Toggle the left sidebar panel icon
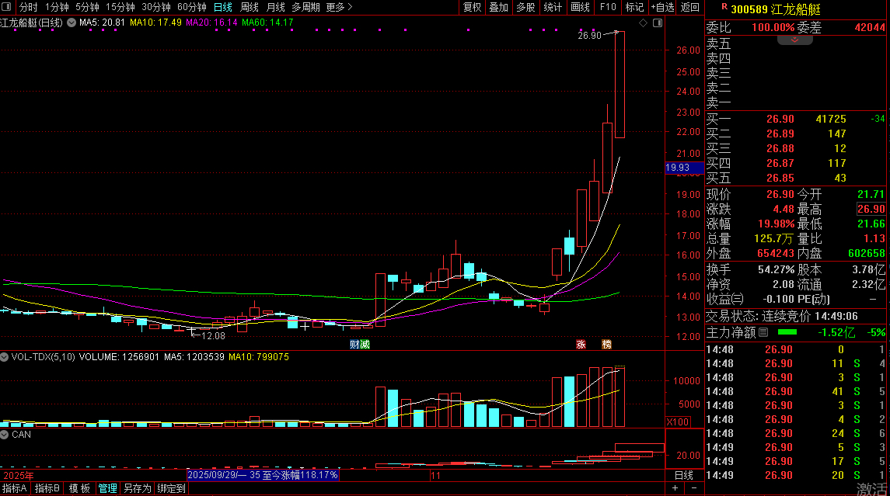This screenshot has height=496, width=890. pyautogui.click(x=6, y=7)
